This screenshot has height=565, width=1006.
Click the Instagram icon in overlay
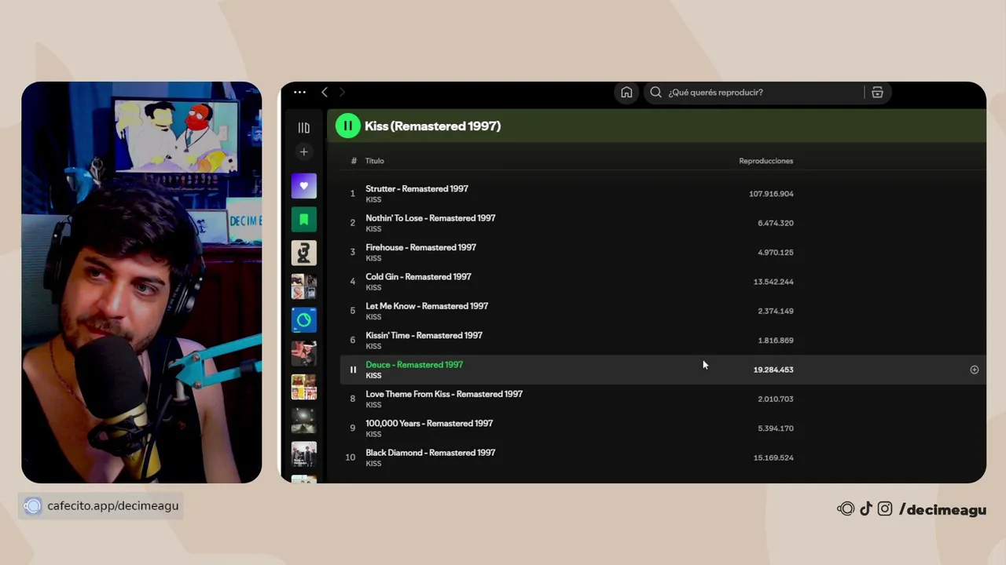click(x=885, y=509)
